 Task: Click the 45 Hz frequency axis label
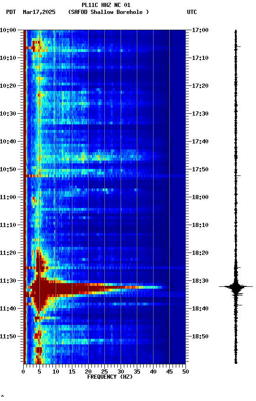coord(169,372)
